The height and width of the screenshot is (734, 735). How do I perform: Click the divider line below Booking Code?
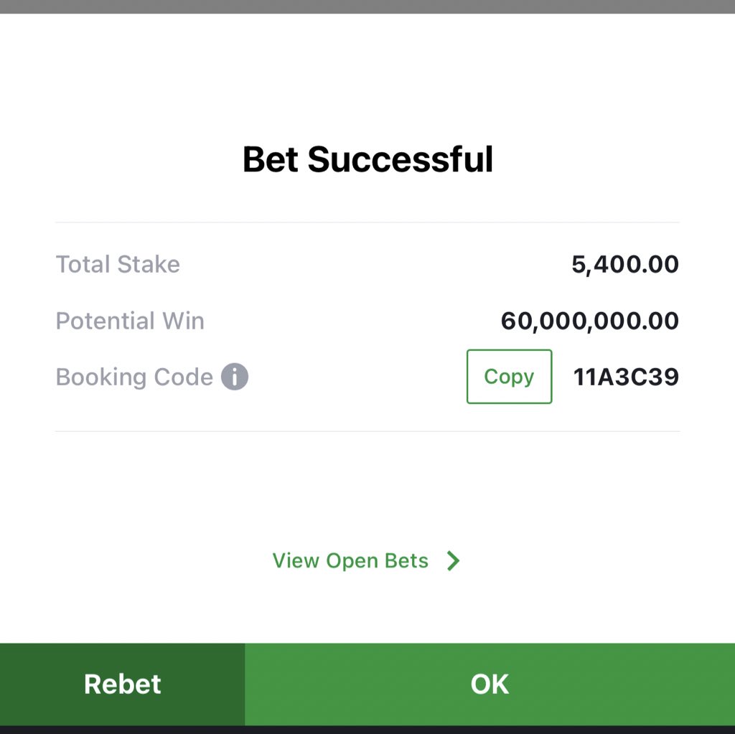coord(367,431)
